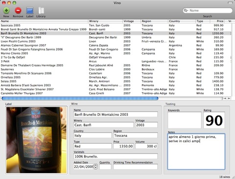The width and height of the screenshot is (235, 179).
Task: Show the Library panel
Action: coord(41,12)
